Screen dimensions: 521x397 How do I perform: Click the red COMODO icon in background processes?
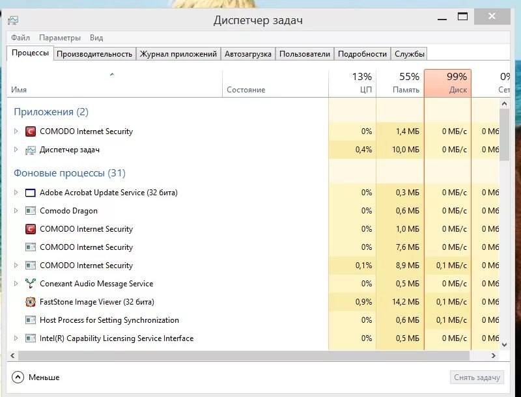pos(31,229)
